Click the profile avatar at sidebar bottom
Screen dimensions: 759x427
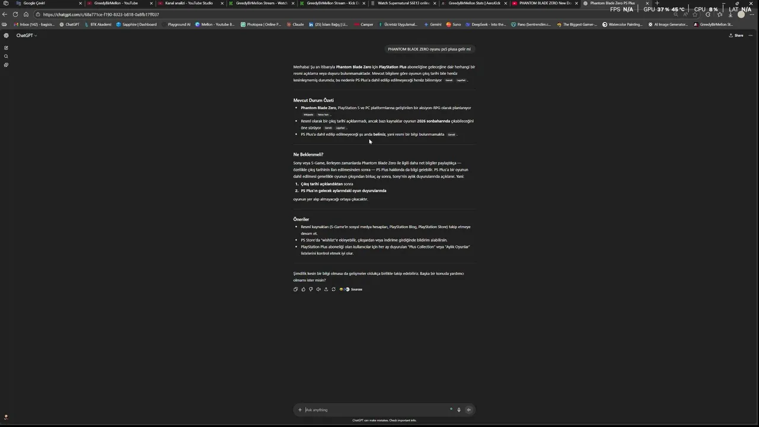[6, 417]
